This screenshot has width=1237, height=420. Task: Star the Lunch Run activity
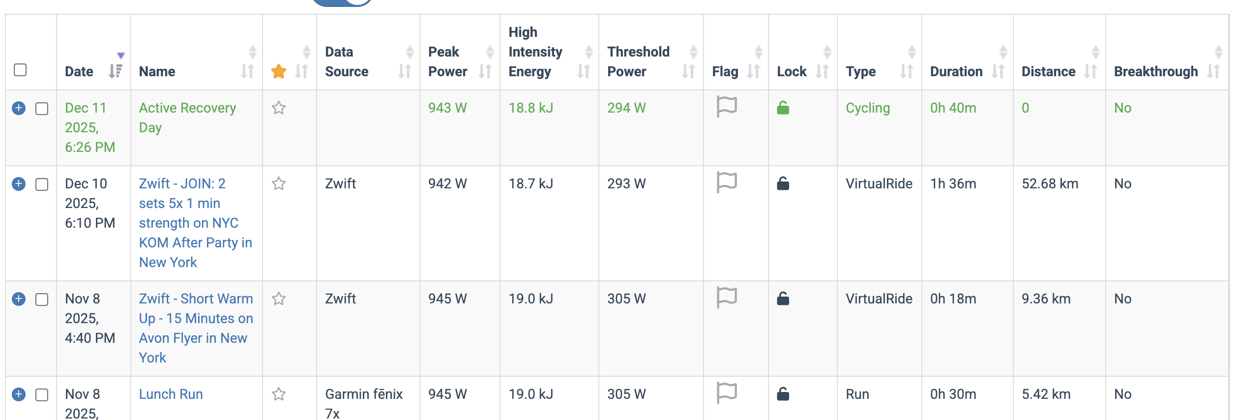click(279, 394)
